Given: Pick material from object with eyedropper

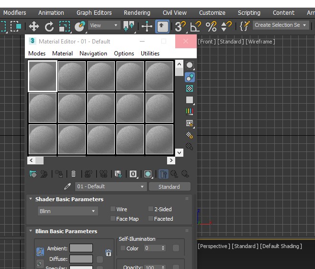Looking at the screenshot, I should point(67,186).
